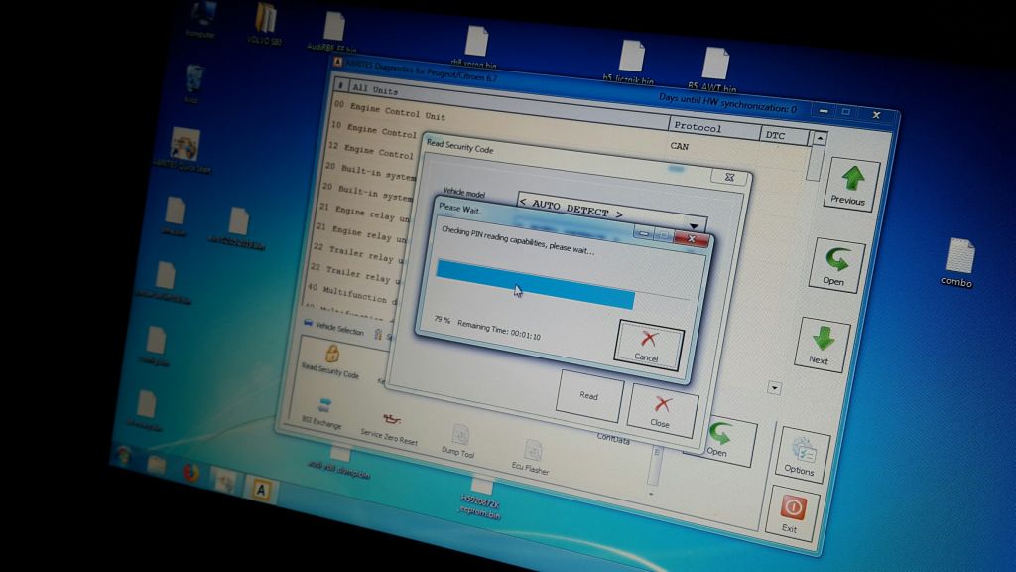Select the Read Security Code padlock icon

click(x=332, y=354)
